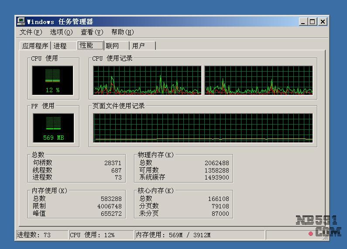
Task: Open the 用户 tab
Action: point(138,46)
